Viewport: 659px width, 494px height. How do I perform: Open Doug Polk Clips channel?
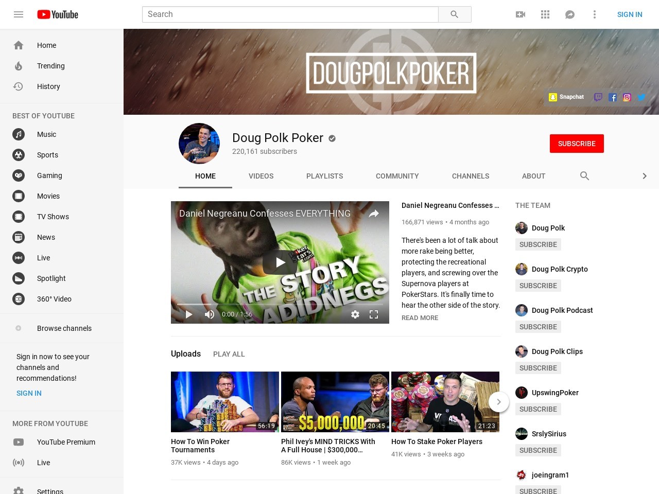[x=557, y=351]
